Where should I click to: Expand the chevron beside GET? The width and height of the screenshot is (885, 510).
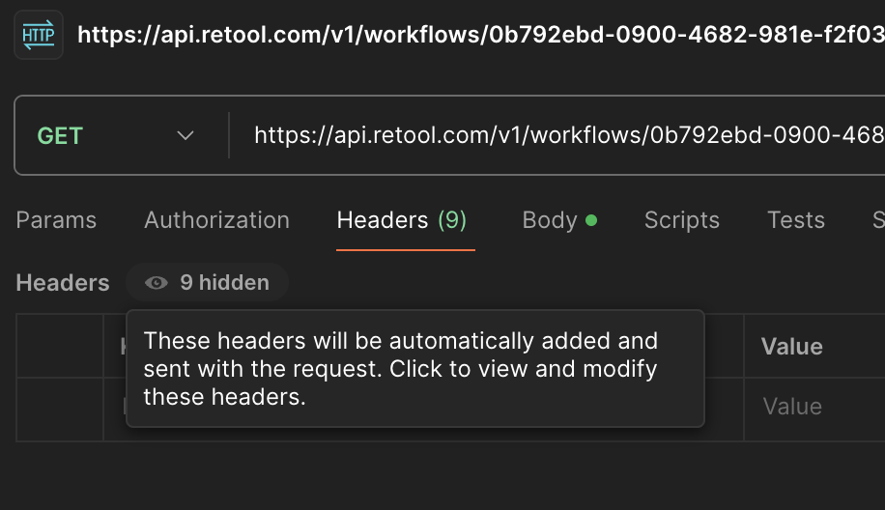click(x=186, y=135)
